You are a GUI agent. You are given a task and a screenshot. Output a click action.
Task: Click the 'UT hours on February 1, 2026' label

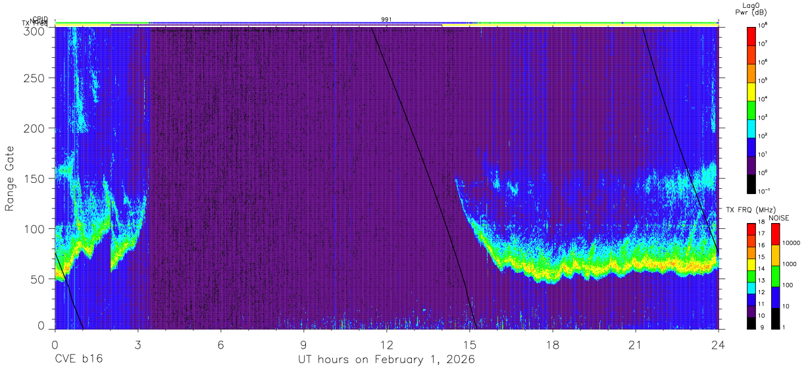click(x=387, y=360)
